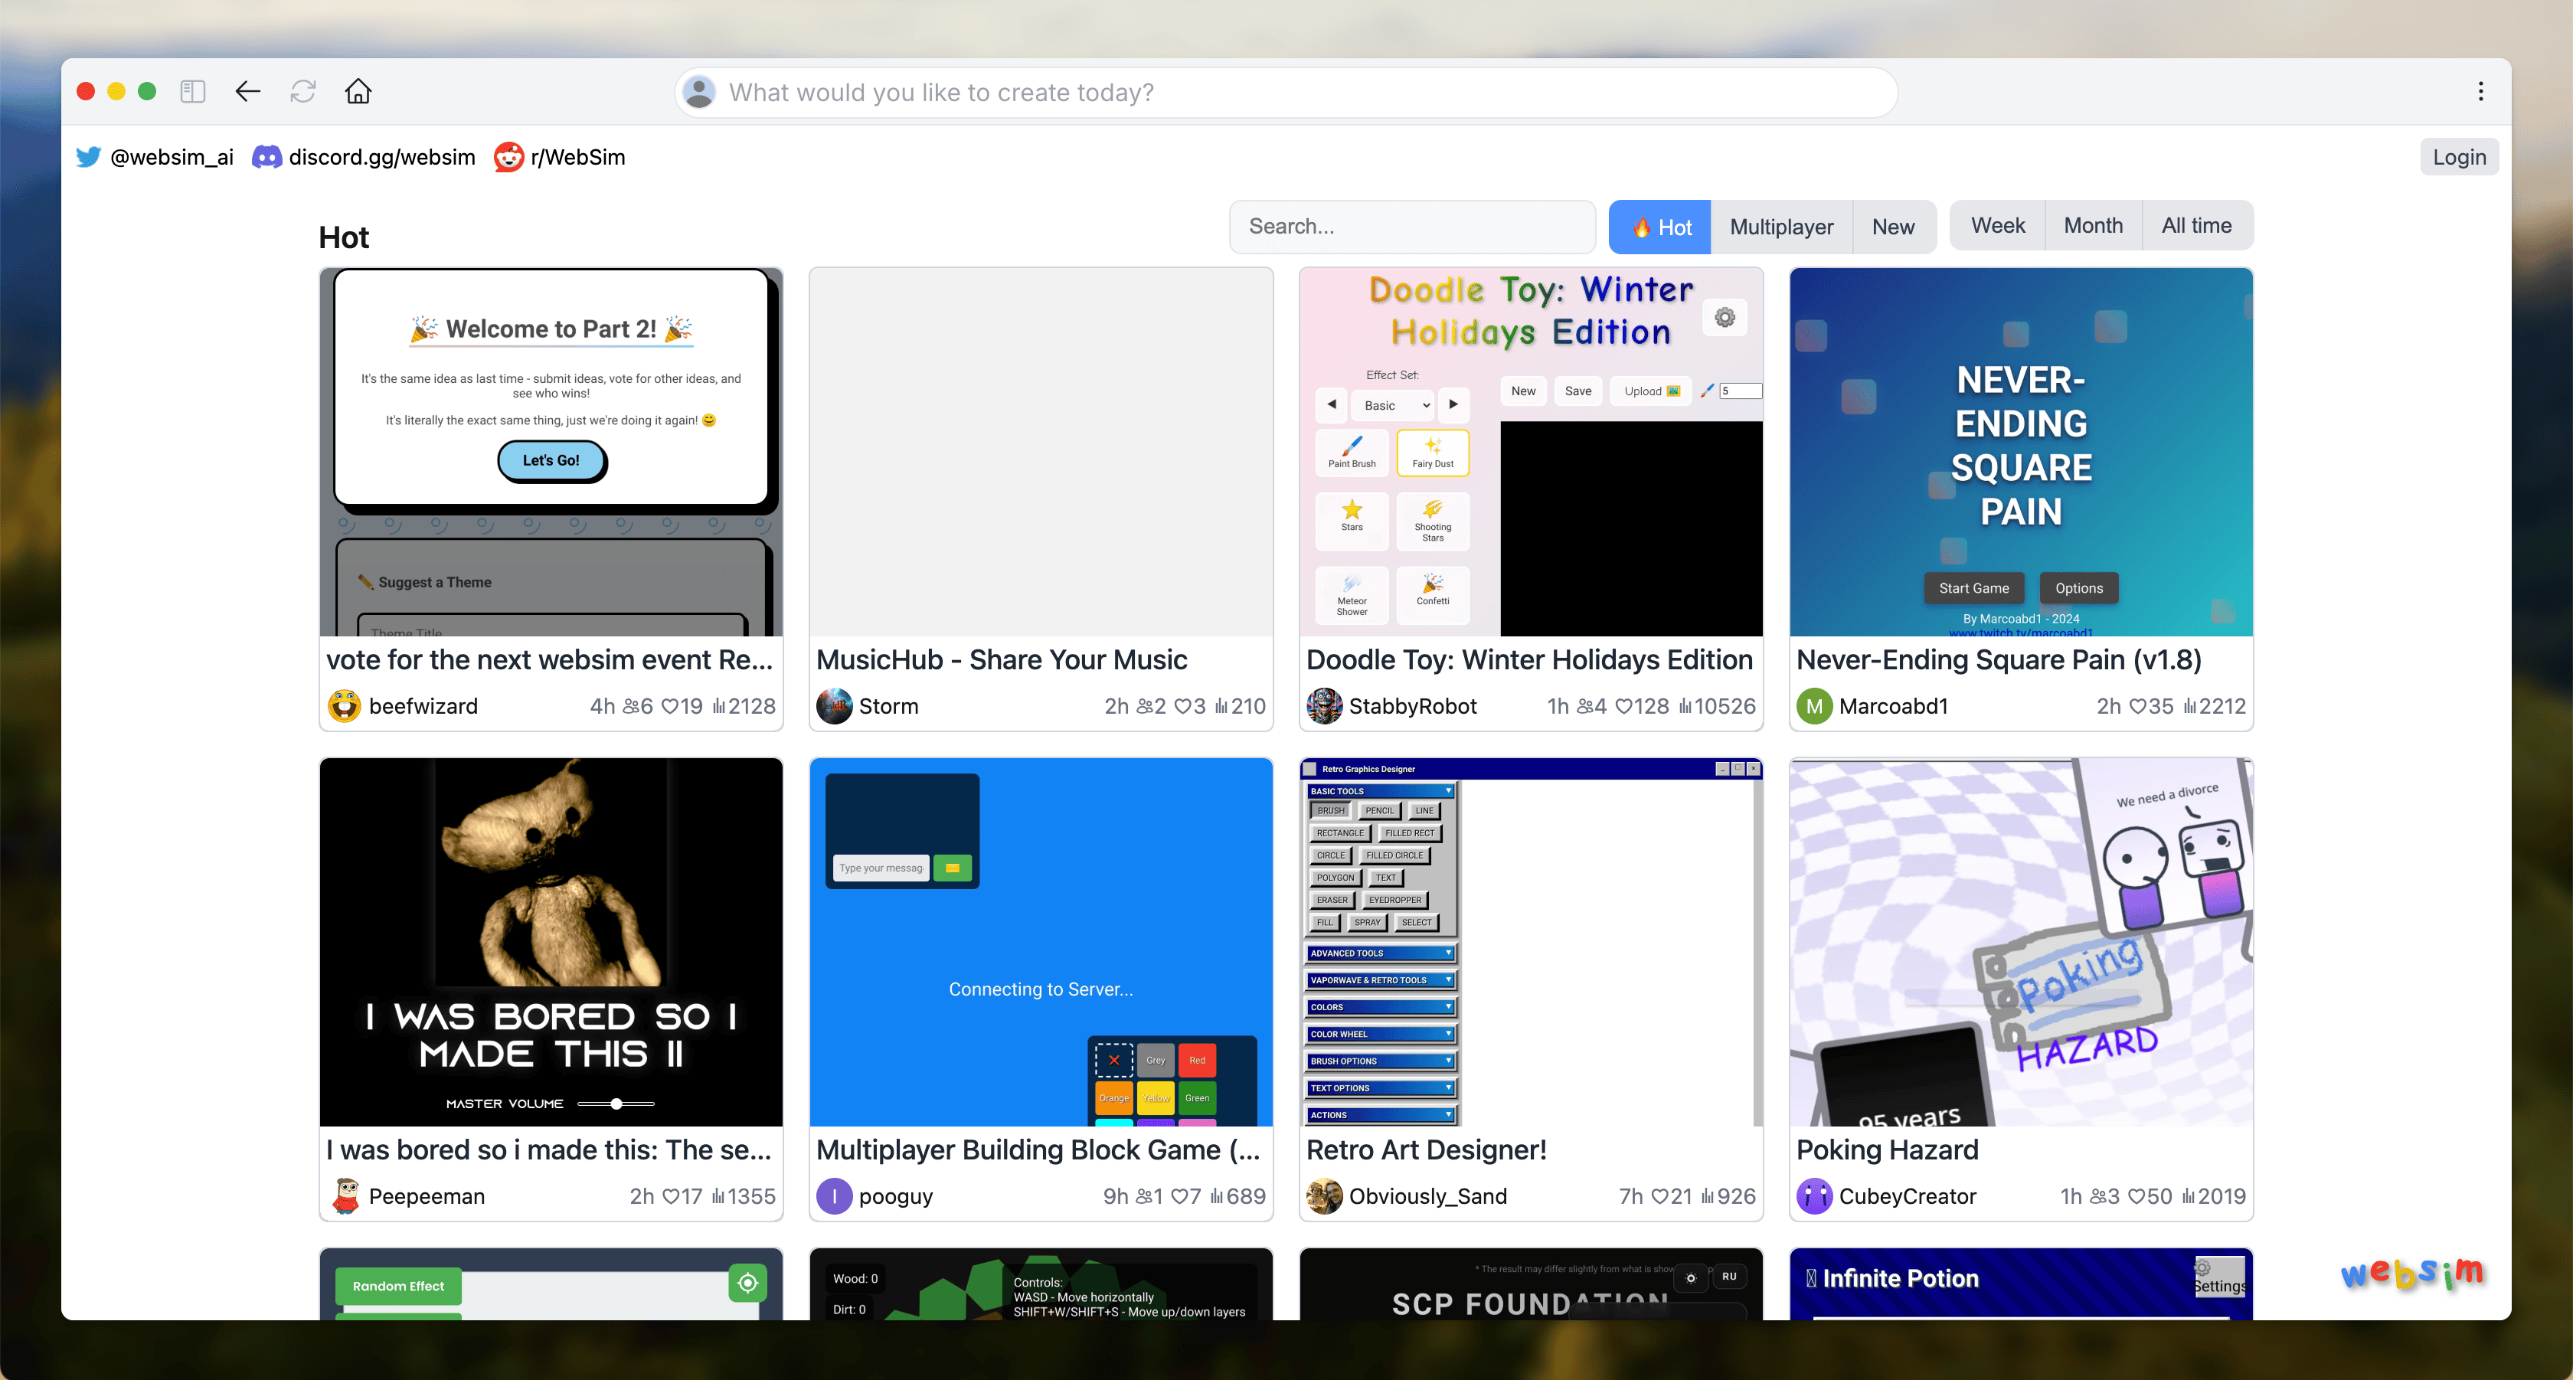Open beefwizard's avatar icon
This screenshot has width=2573, height=1380.
pyautogui.click(x=345, y=706)
